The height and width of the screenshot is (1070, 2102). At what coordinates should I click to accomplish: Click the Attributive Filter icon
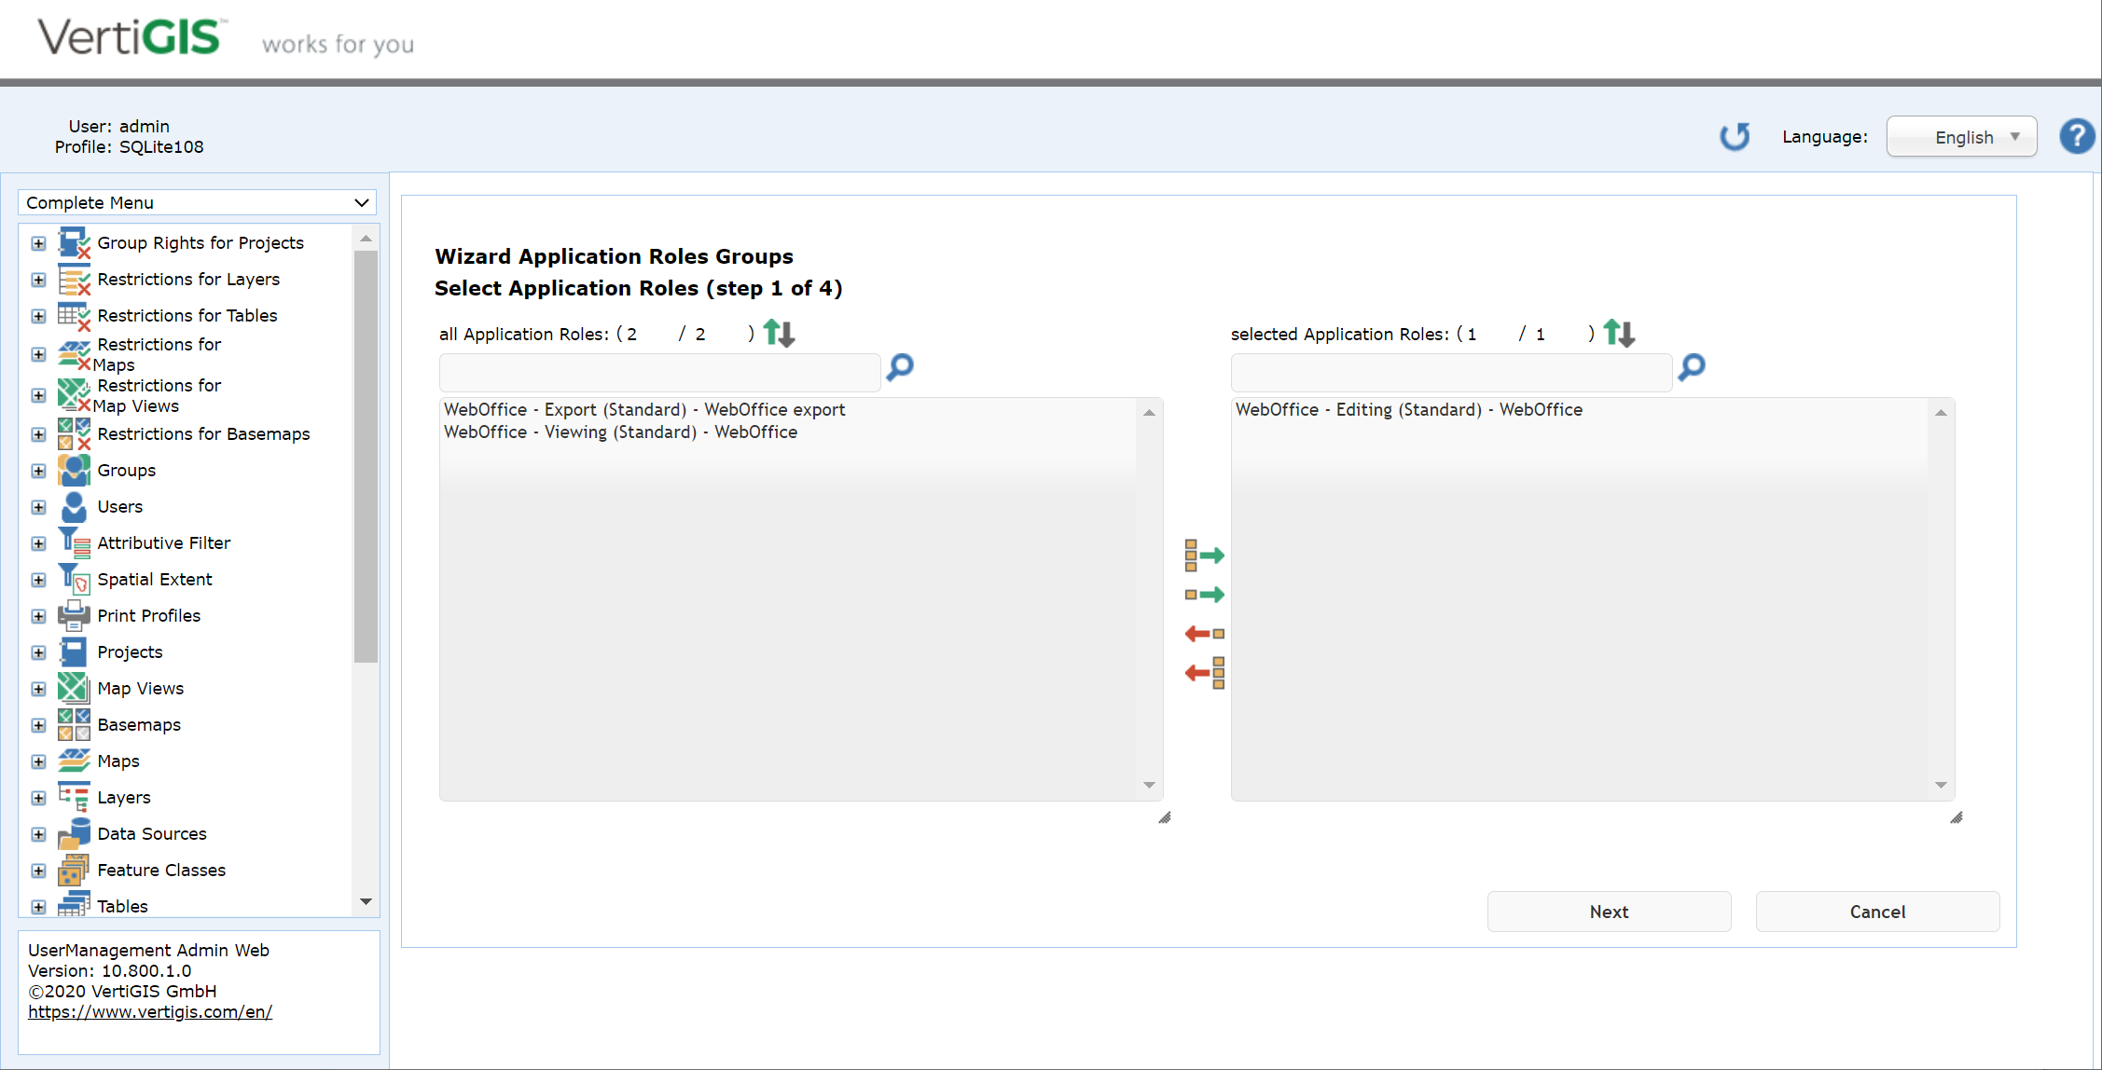74,542
